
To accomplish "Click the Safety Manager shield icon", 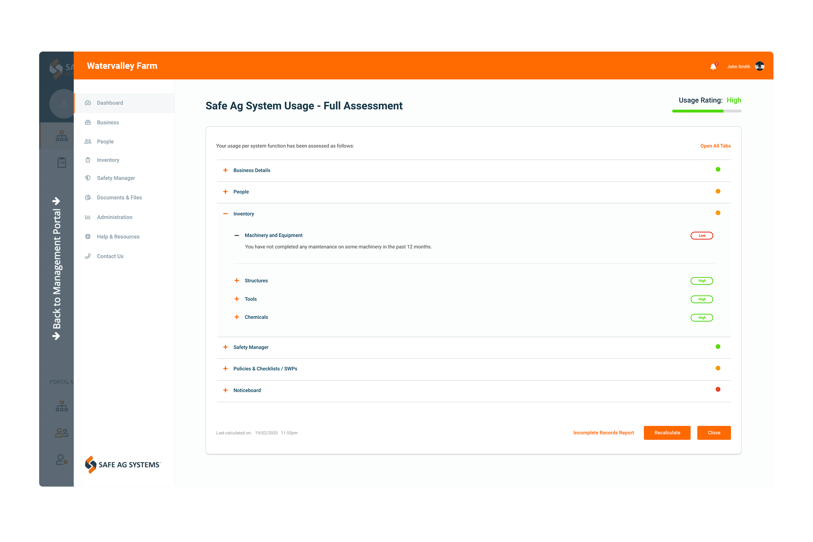I will 88,178.
